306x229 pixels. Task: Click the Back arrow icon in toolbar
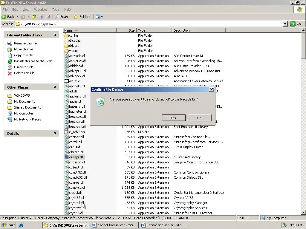pyautogui.click(x=4, y=17)
